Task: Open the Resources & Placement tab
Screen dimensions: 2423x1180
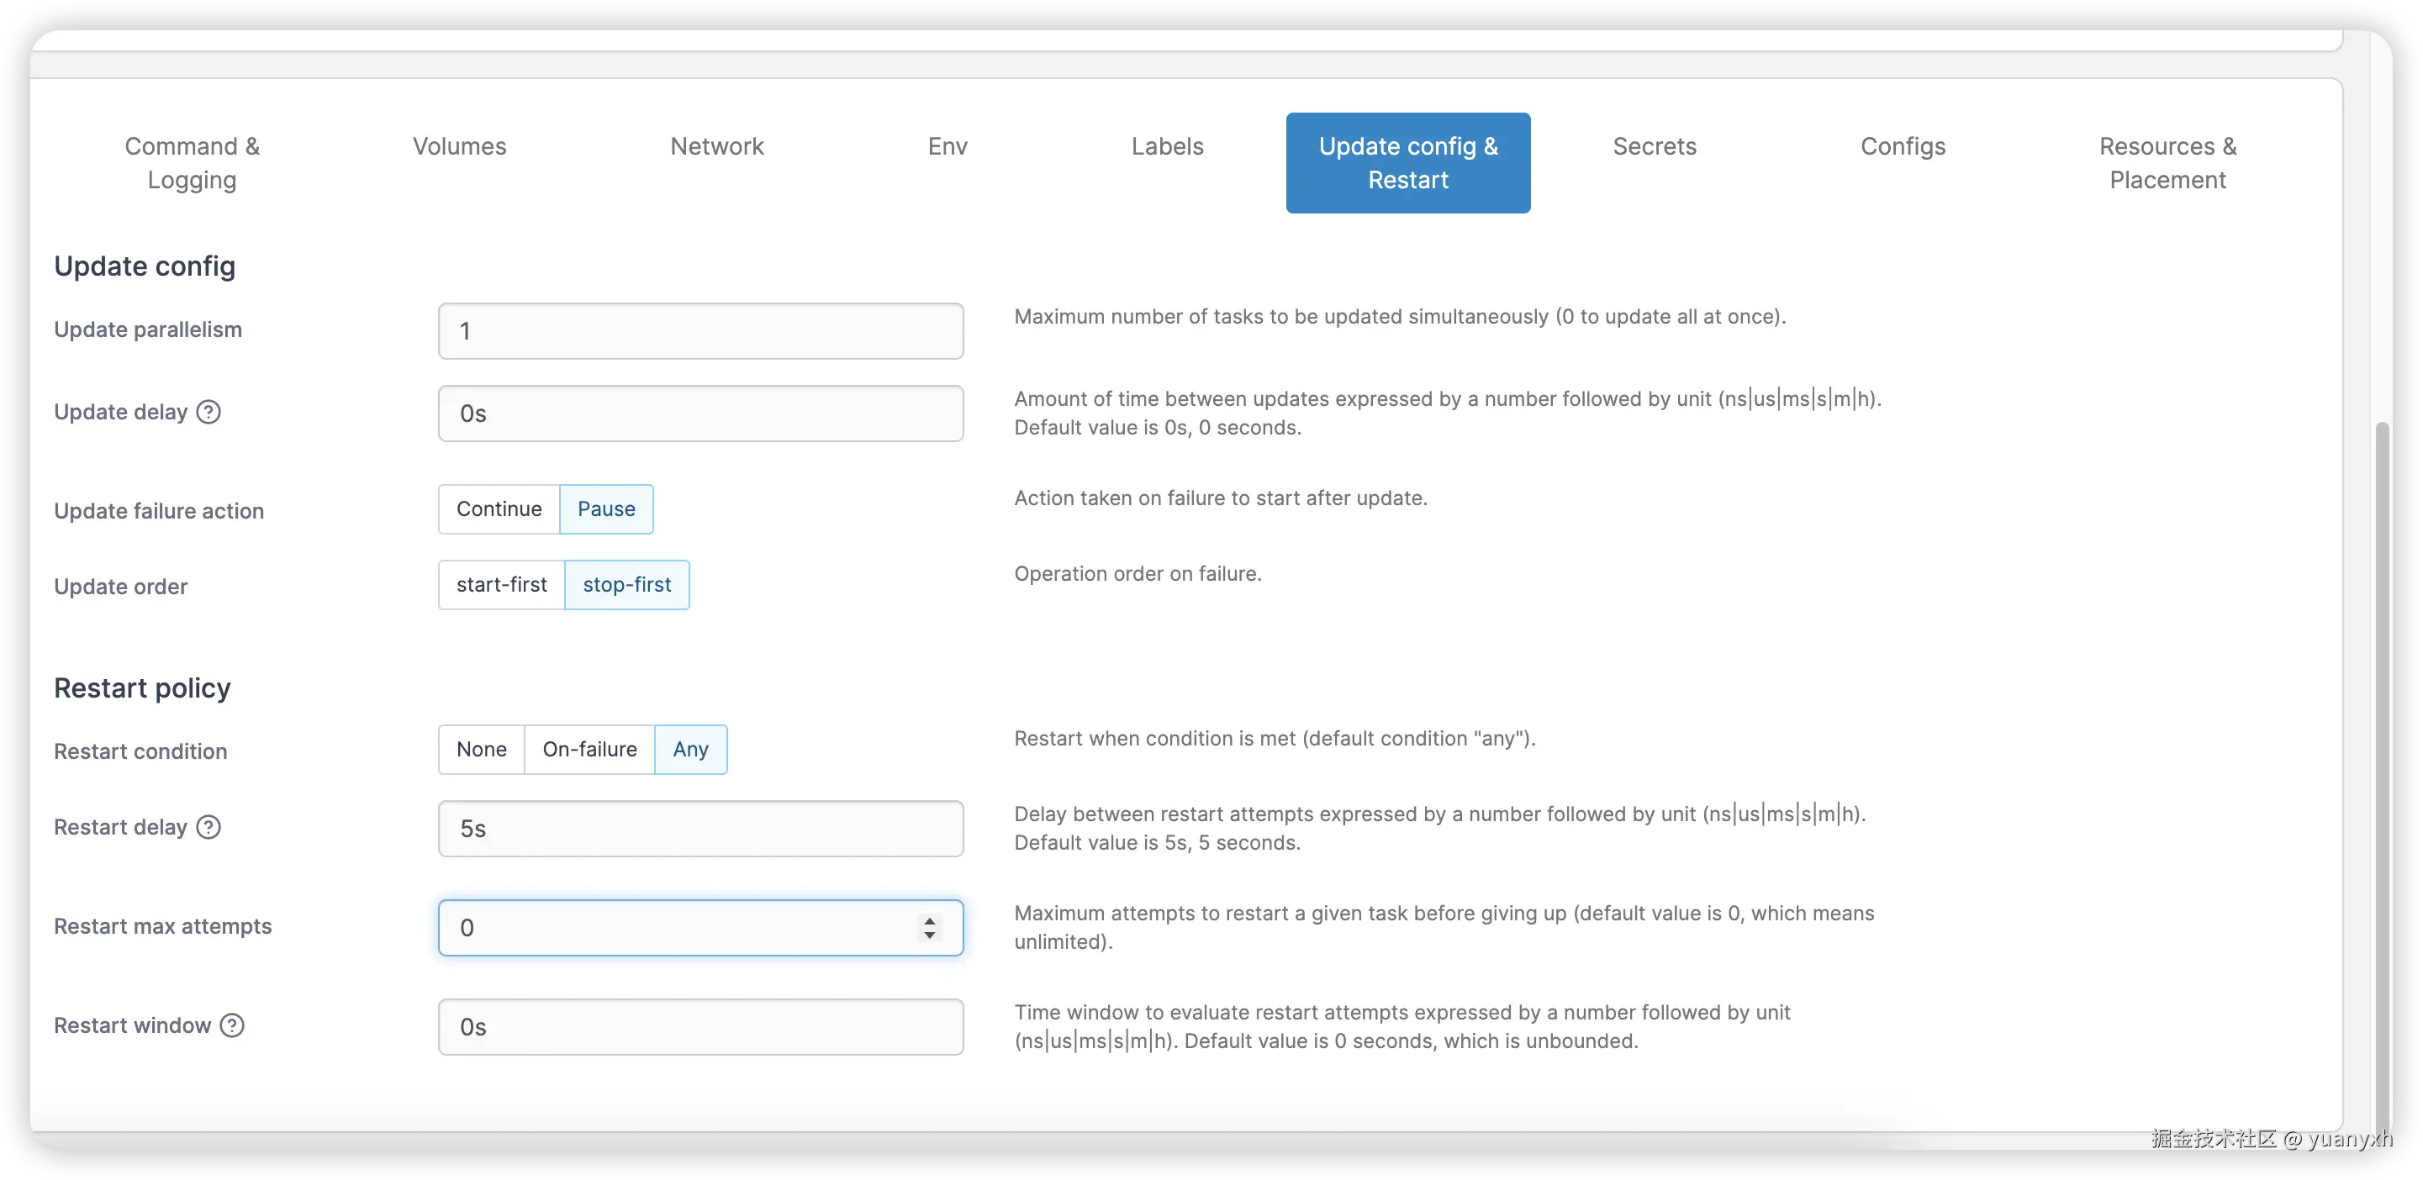Action: (2169, 163)
